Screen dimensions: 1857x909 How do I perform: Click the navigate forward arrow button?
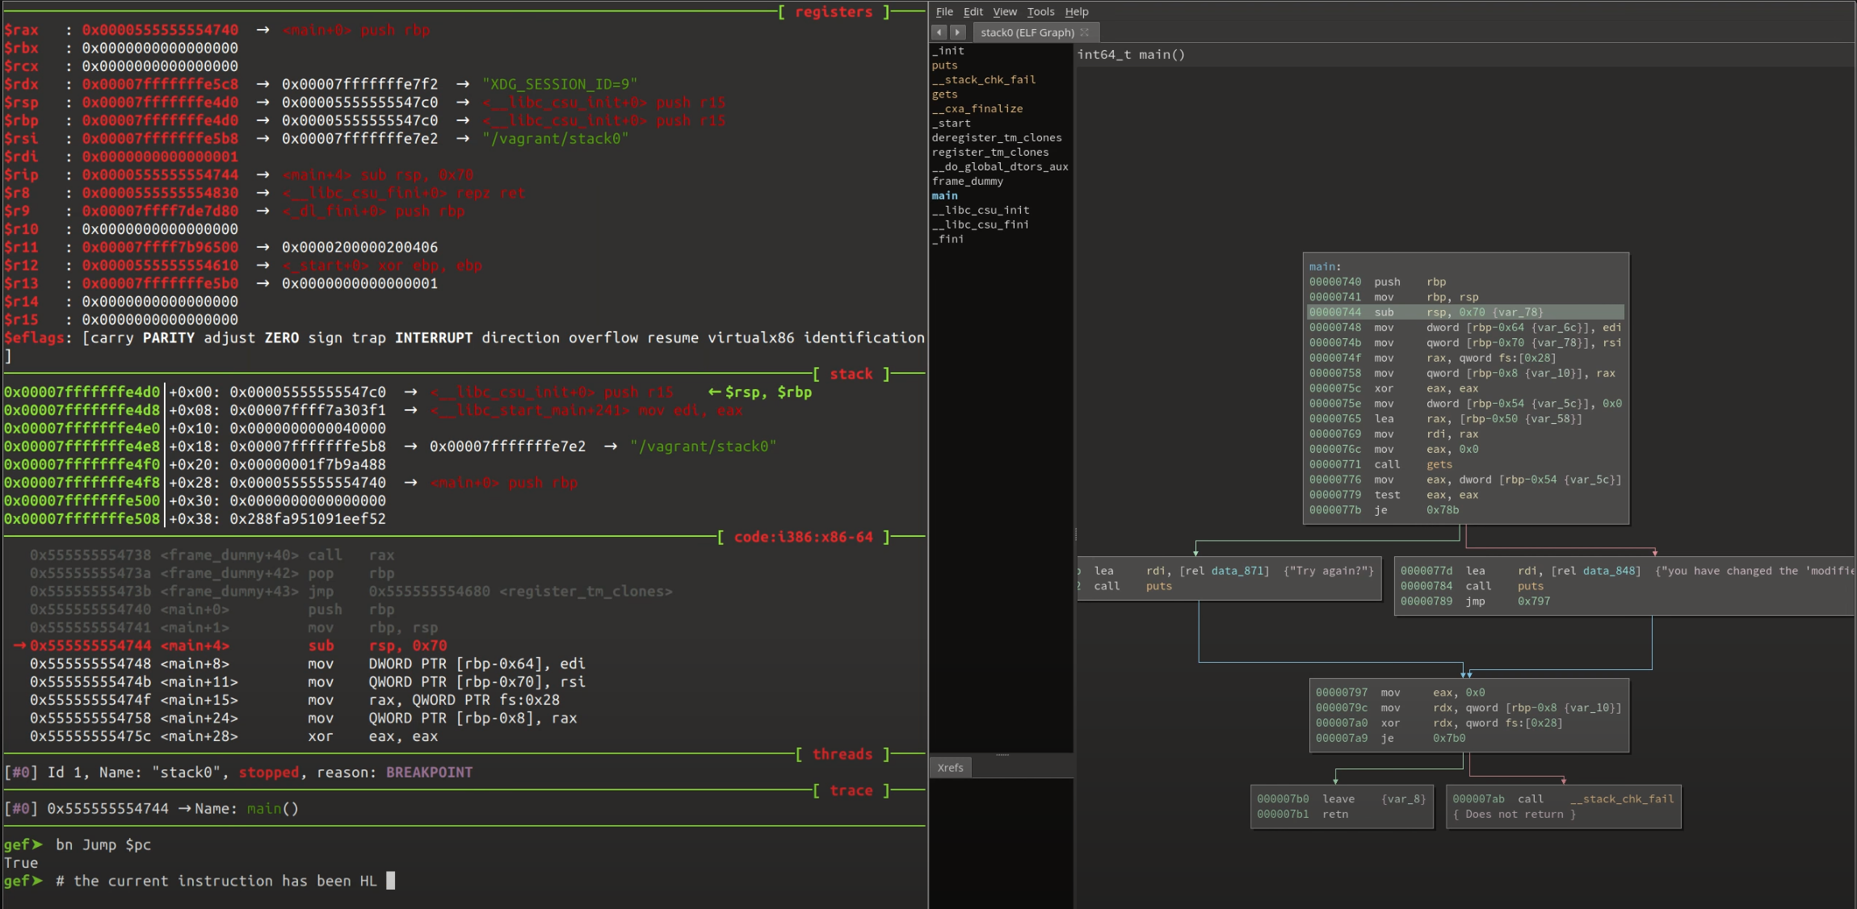pyautogui.click(x=957, y=32)
